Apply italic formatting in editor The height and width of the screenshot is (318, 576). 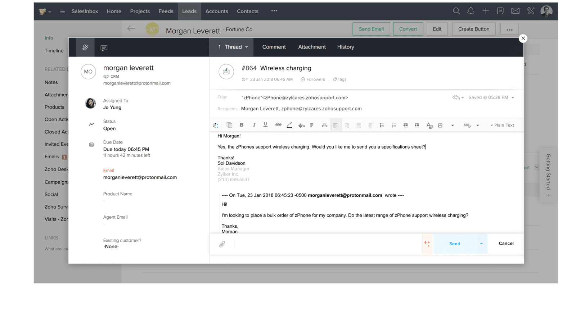coord(254,125)
